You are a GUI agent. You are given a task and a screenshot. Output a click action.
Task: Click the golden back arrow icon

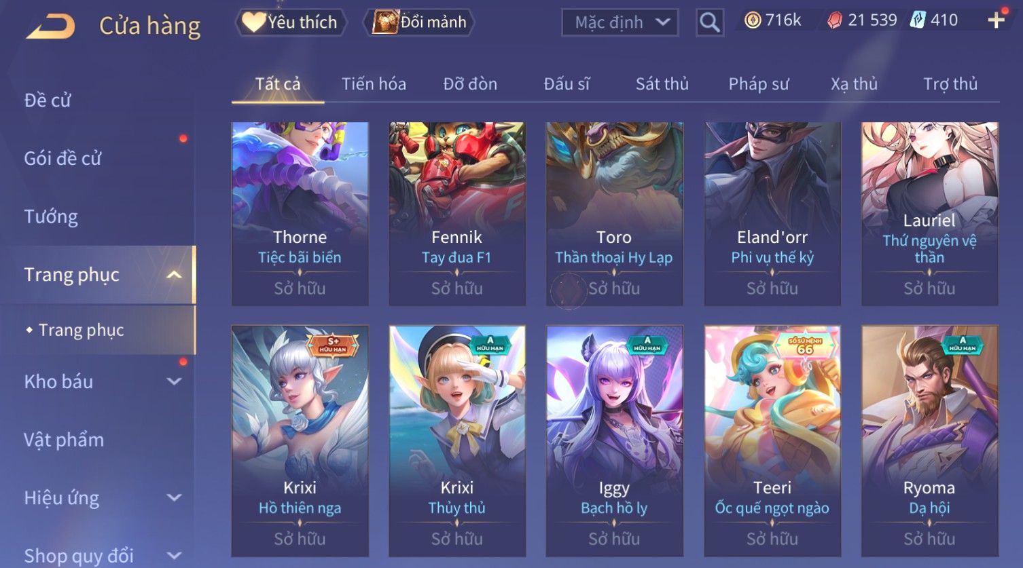click(50, 26)
